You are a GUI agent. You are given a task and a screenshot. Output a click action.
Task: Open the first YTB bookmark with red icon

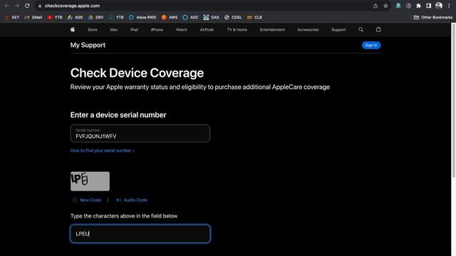coord(55,17)
